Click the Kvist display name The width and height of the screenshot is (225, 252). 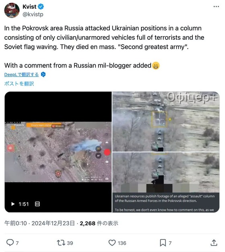pyautogui.click(x=29, y=7)
